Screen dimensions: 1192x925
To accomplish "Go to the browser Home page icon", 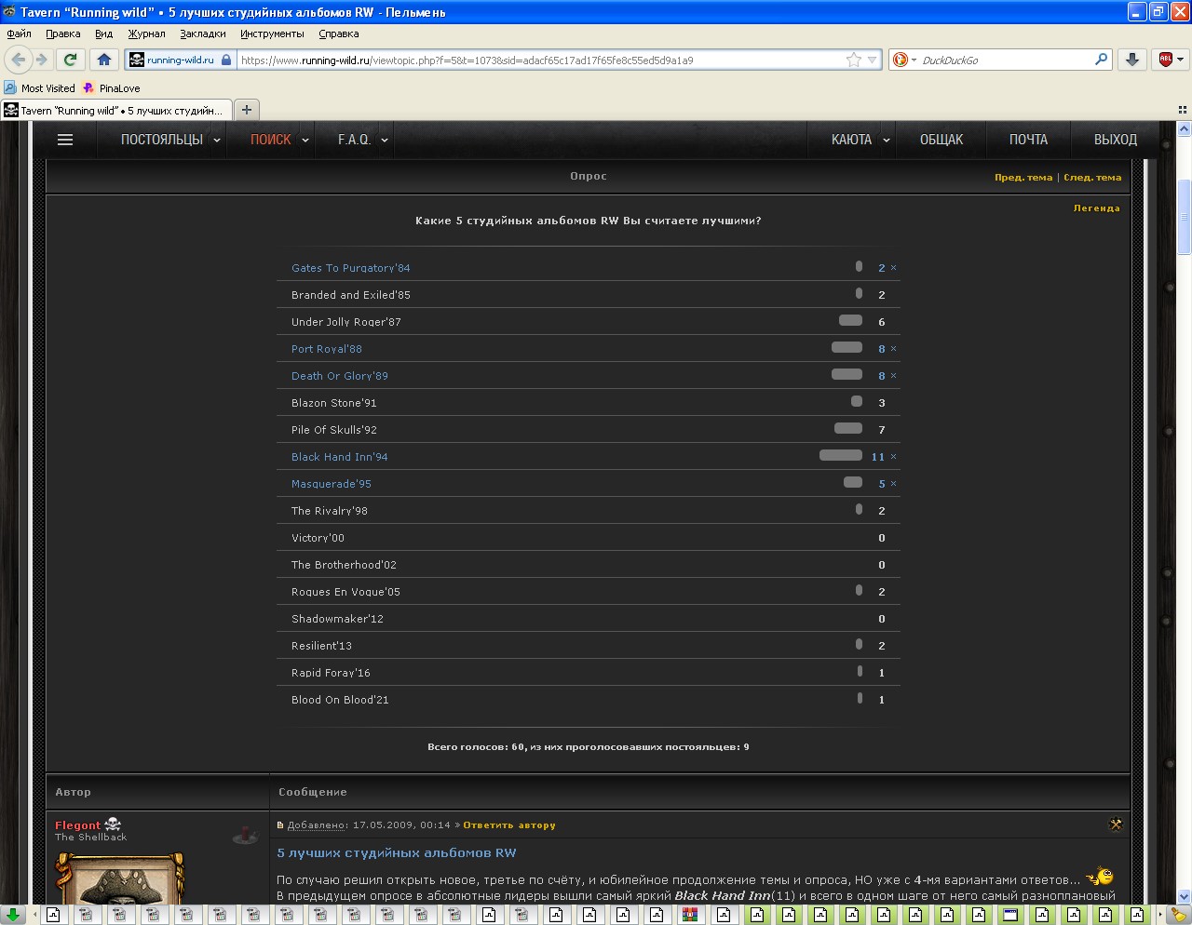I will tap(104, 60).
